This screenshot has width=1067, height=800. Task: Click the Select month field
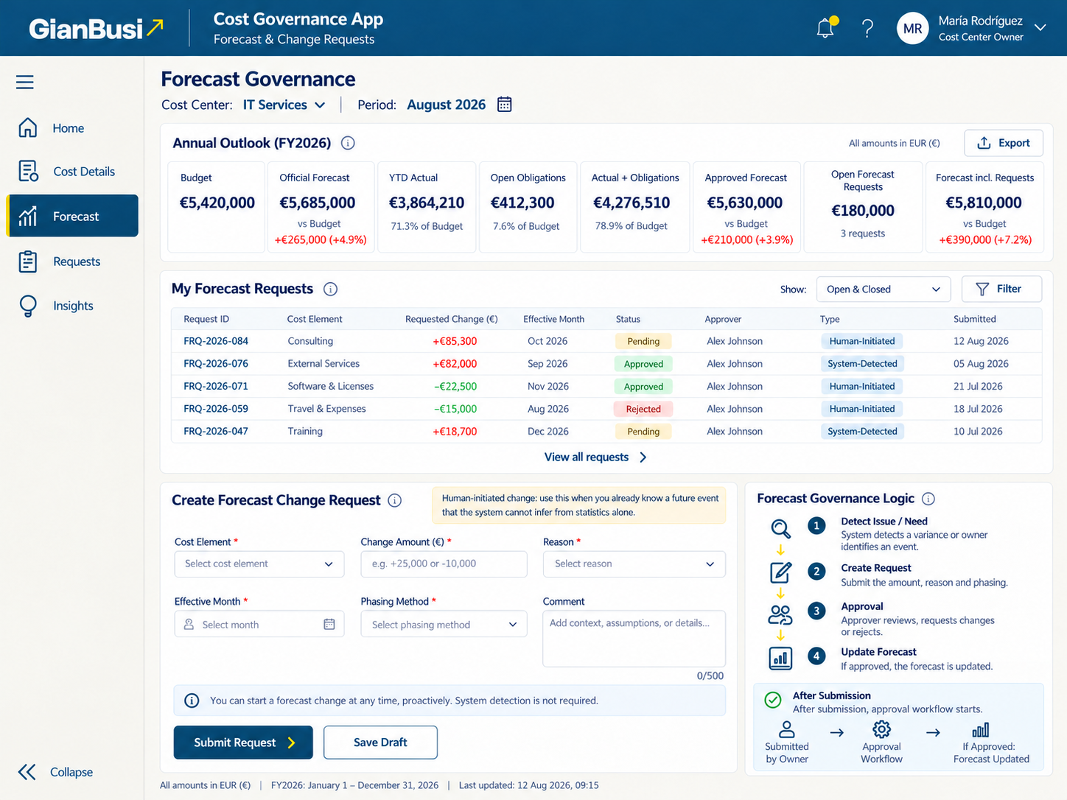tap(259, 624)
